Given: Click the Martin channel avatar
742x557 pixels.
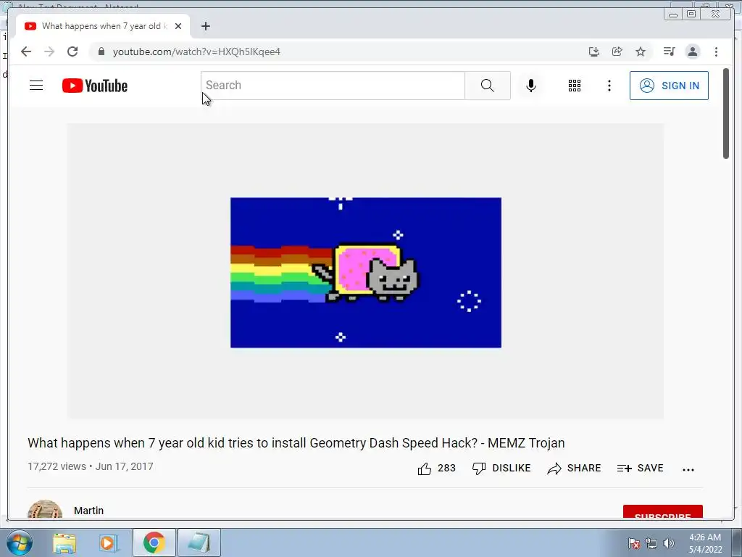Looking at the screenshot, I should (x=45, y=510).
